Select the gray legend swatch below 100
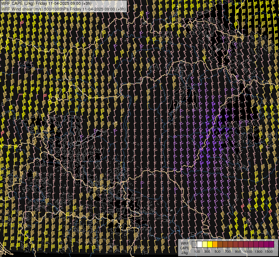The image size is (279, 257). tap(194, 244)
